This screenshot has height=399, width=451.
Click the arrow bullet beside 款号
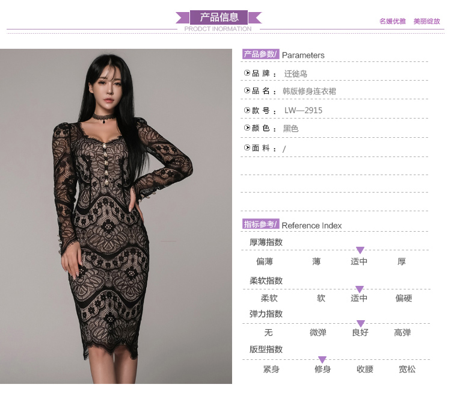click(247, 110)
